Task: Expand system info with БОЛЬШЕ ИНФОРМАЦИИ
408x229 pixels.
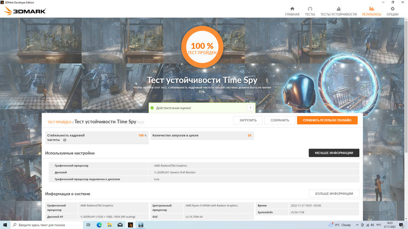Action: tap(334, 194)
